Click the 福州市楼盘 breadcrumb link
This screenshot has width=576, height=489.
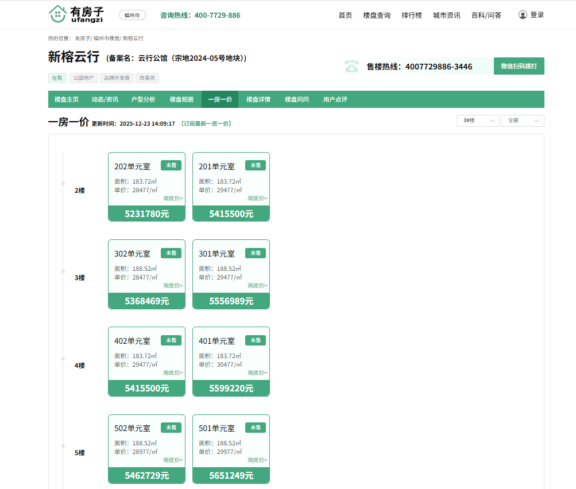pyautogui.click(x=106, y=38)
